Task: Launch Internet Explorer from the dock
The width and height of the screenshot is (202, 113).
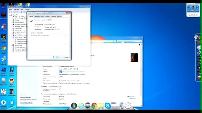Action: (x=81, y=106)
